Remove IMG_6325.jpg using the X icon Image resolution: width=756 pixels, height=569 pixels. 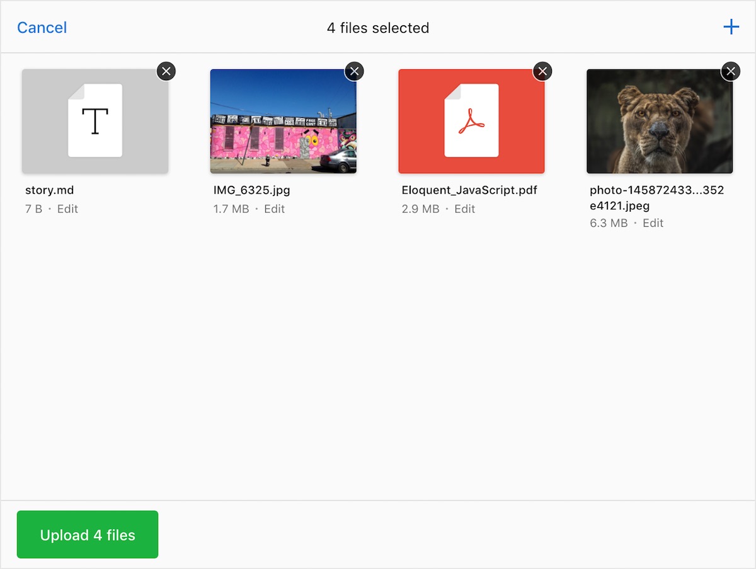(354, 71)
